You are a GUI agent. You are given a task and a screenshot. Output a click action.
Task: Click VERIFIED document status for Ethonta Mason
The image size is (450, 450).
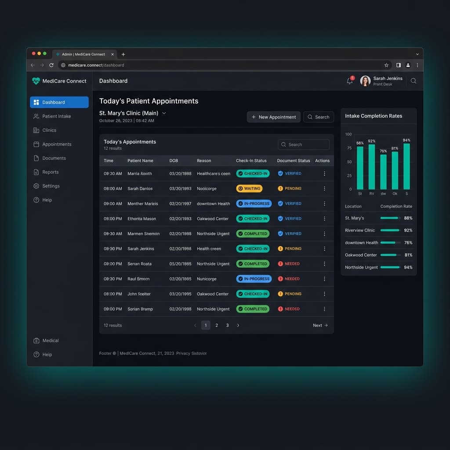pyautogui.click(x=289, y=219)
